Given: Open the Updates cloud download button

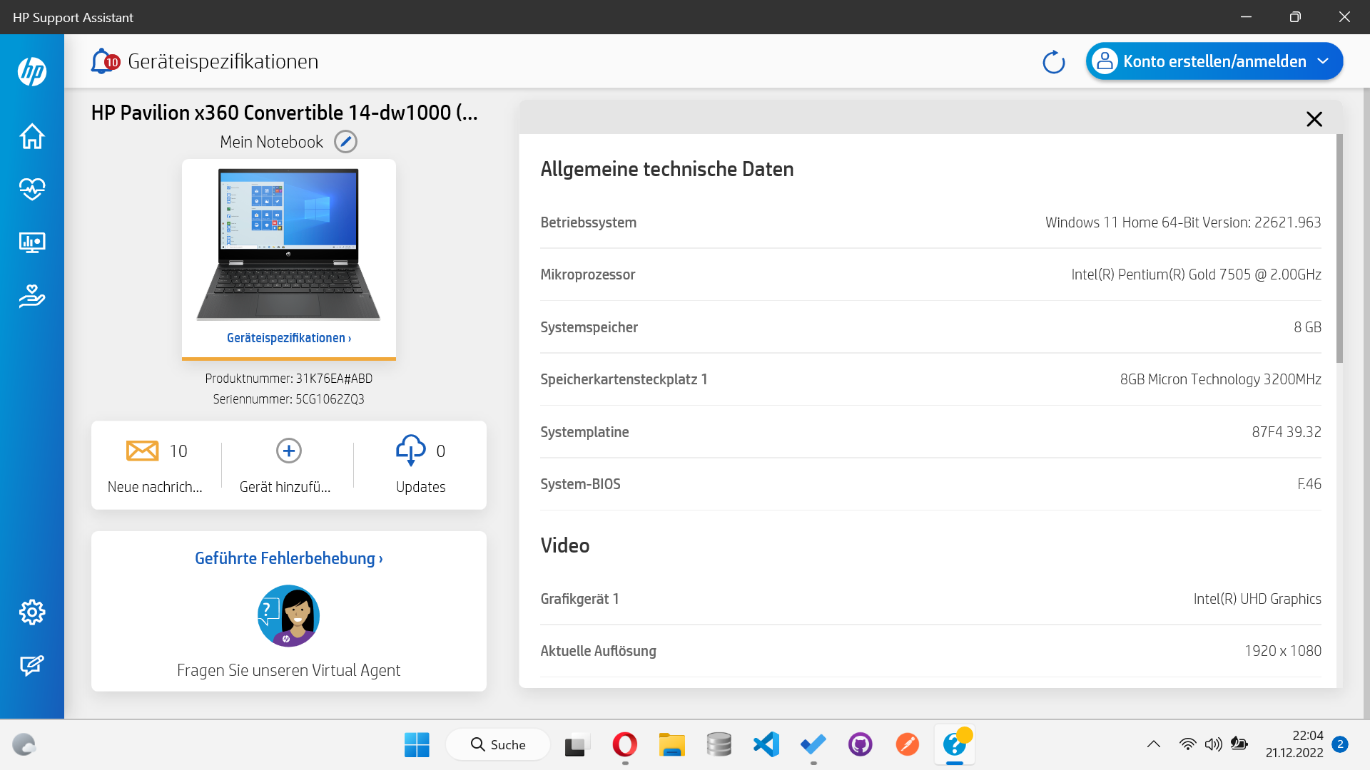Looking at the screenshot, I should click(411, 451).
